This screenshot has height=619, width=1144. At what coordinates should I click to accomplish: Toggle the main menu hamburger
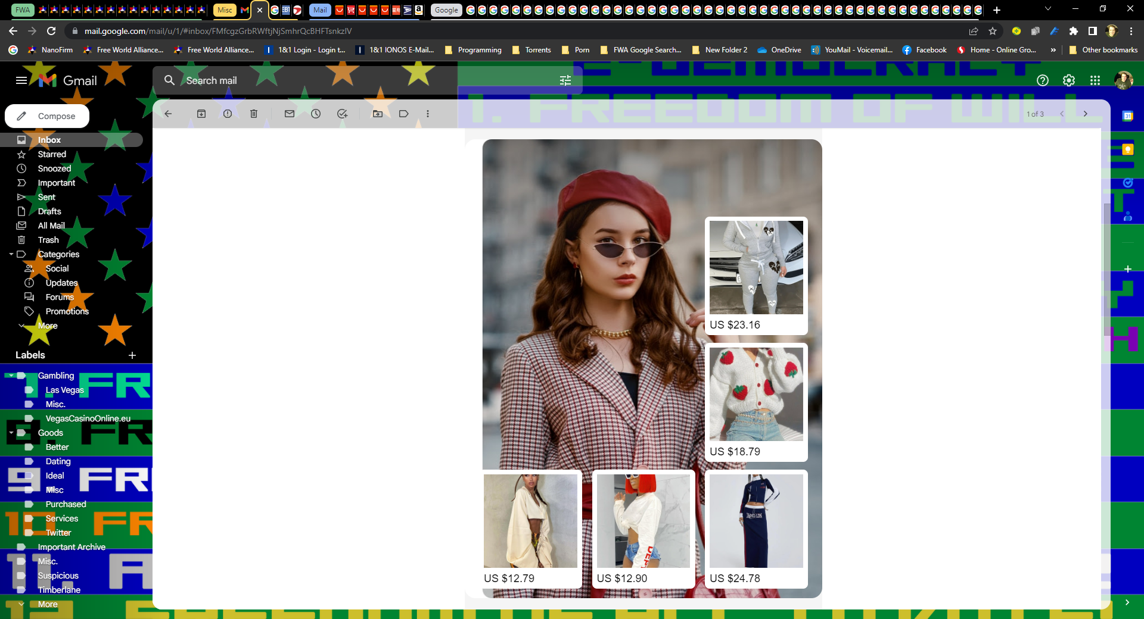(21, 80)
